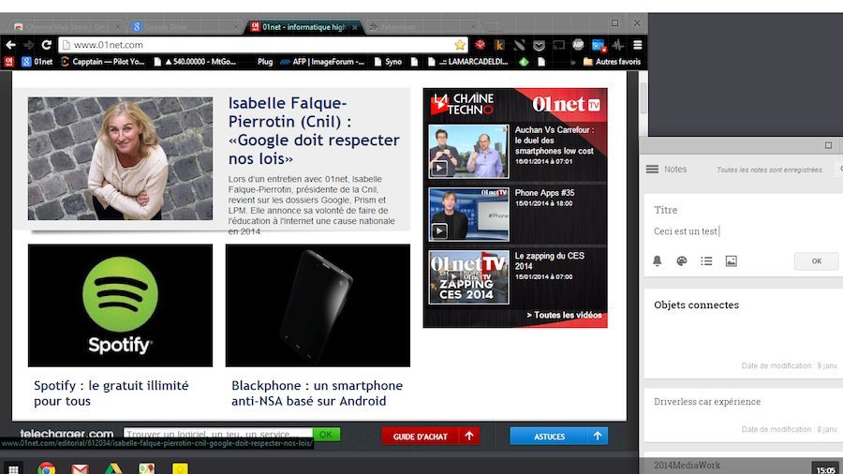Open Google Drive from the taskbar
Screen dimensions: 843x474
point(113,468)
